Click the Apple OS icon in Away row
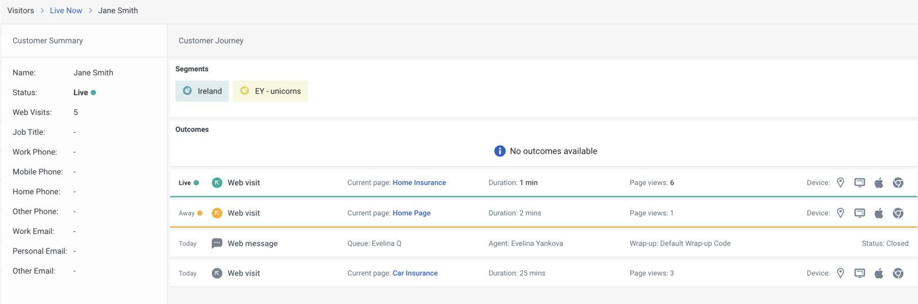This screenshot has height=304, width=918. click(879, 213)
